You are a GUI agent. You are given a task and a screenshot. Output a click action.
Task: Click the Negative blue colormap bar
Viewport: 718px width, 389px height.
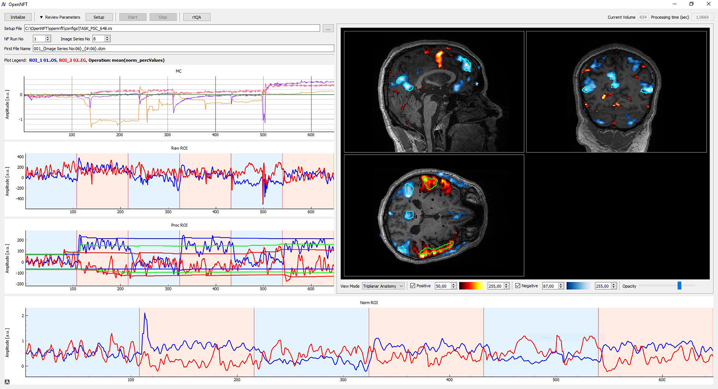(x=579, y=286)
